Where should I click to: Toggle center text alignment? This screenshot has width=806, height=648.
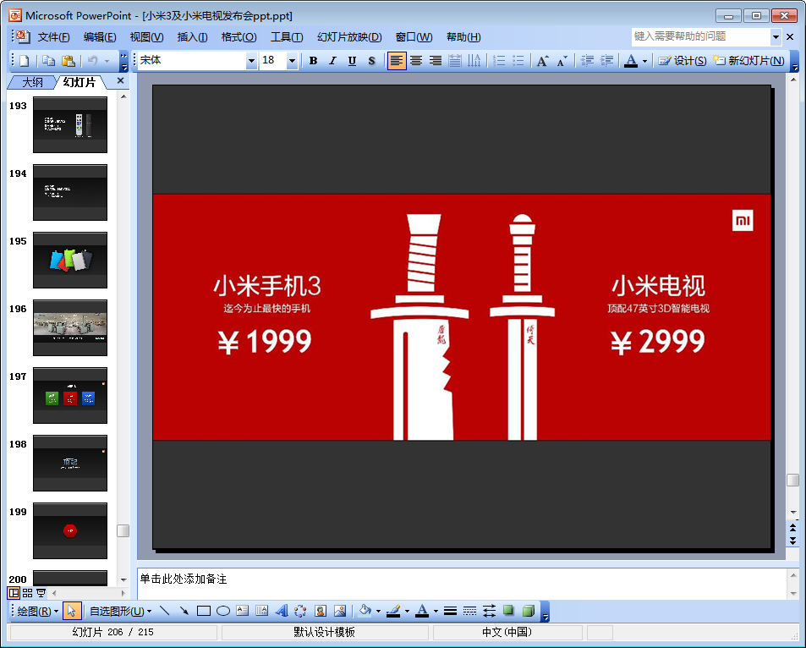coord(416,61)
